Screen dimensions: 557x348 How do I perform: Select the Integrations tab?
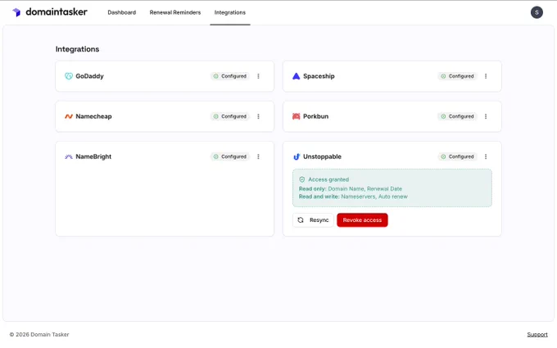(230, 12)
